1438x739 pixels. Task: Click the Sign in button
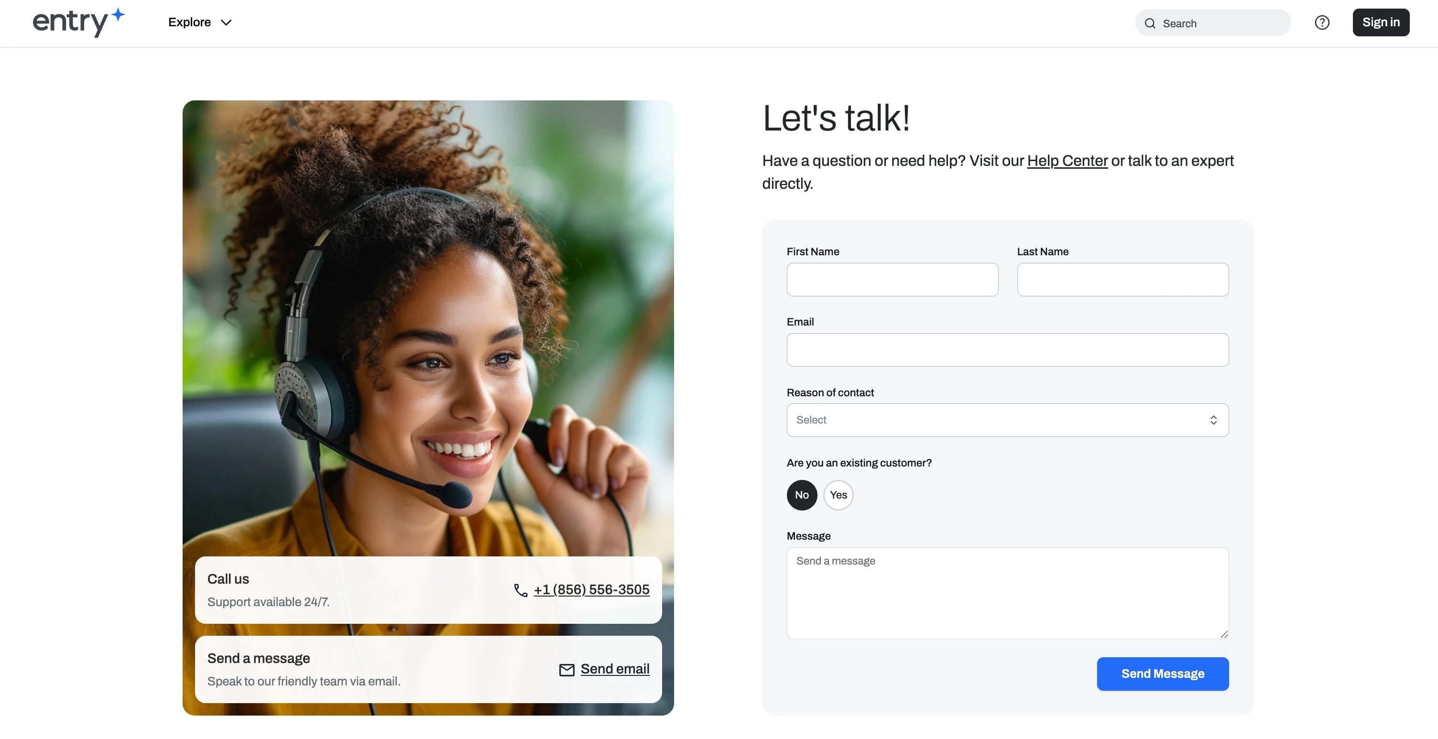(1381, 22)
